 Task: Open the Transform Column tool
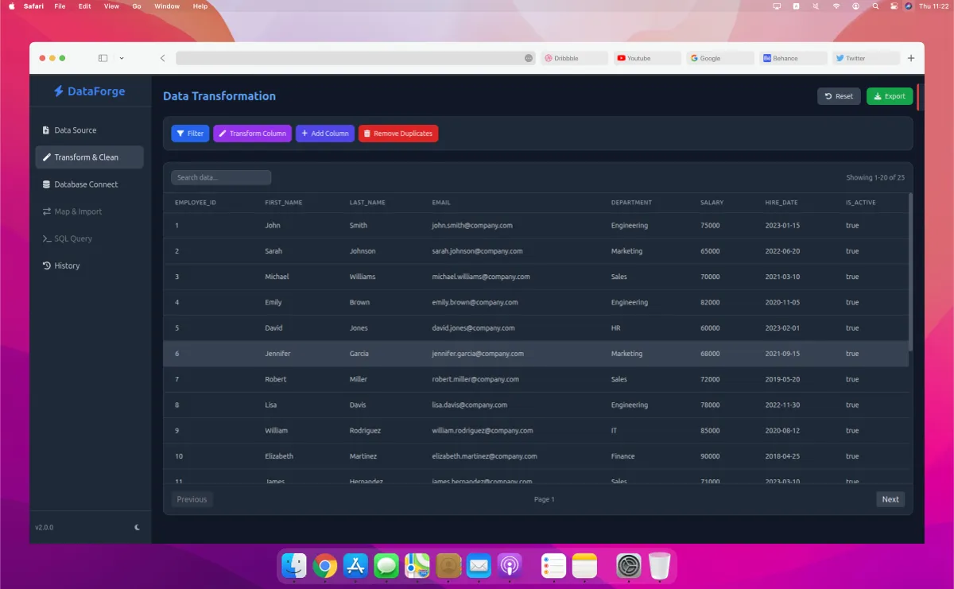point(252,133)
